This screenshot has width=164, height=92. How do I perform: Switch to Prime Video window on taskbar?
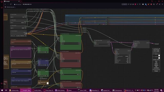point(48,90)
